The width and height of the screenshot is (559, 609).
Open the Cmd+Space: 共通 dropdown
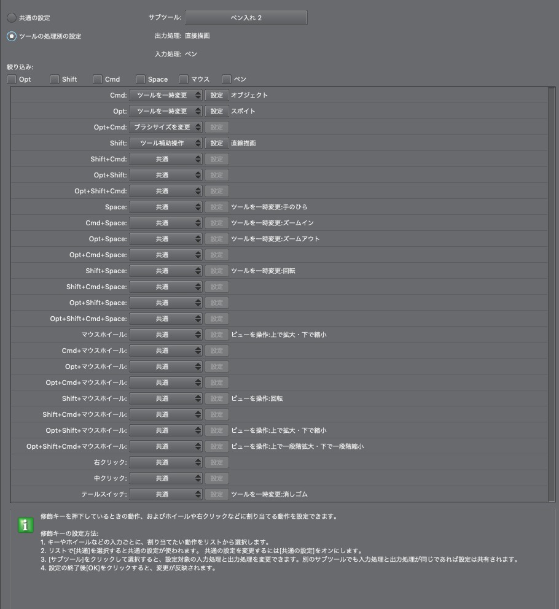coord(166,223)
